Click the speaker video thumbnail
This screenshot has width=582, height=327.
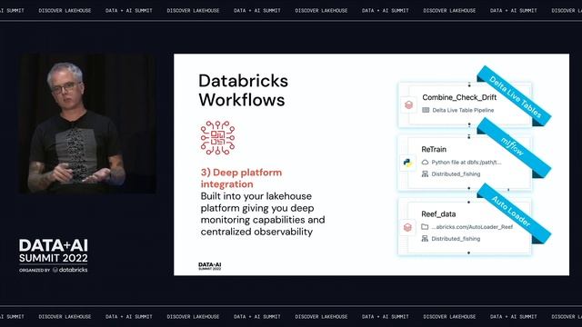87,124
